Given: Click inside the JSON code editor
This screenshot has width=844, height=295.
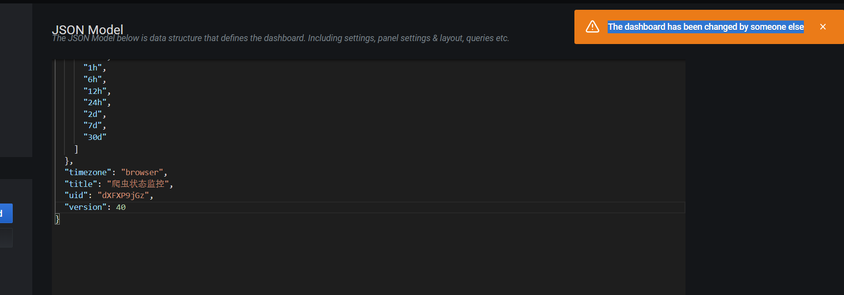Looking at the screenshot, I should pos(342,245).
